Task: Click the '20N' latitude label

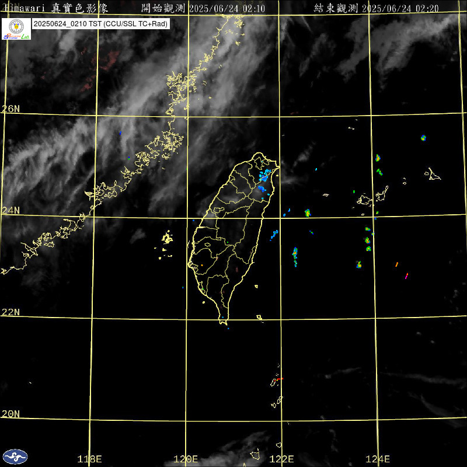Action: coord(11,413)
